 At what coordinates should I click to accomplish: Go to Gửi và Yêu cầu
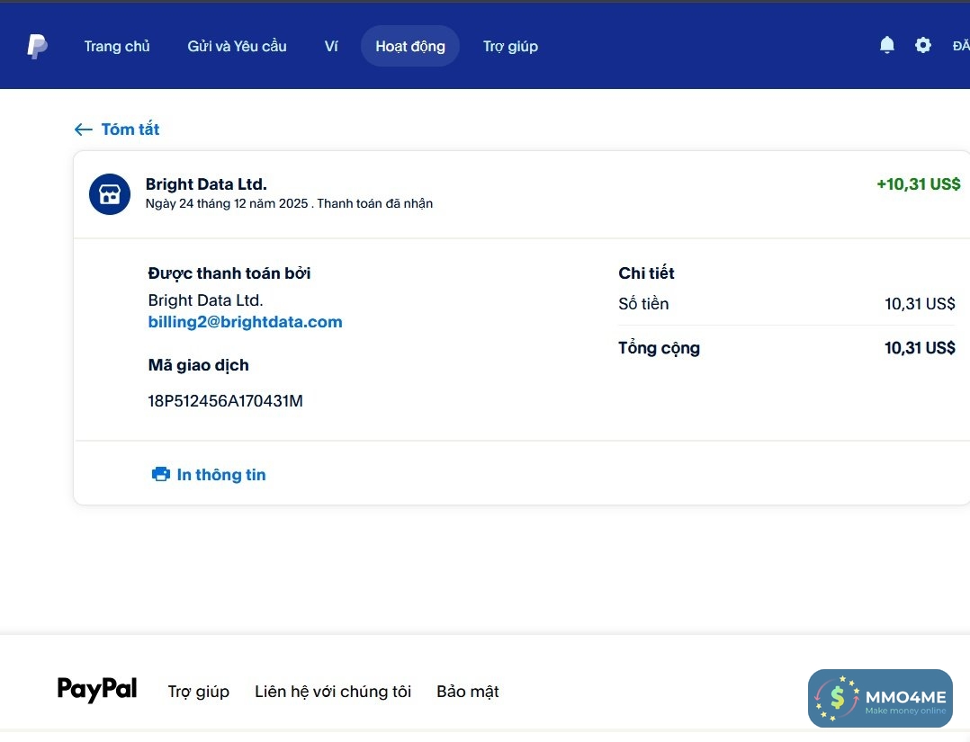[x=237, y=47]
